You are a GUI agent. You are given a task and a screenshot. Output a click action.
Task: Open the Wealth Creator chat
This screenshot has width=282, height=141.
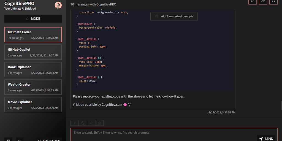pos(33,87)
